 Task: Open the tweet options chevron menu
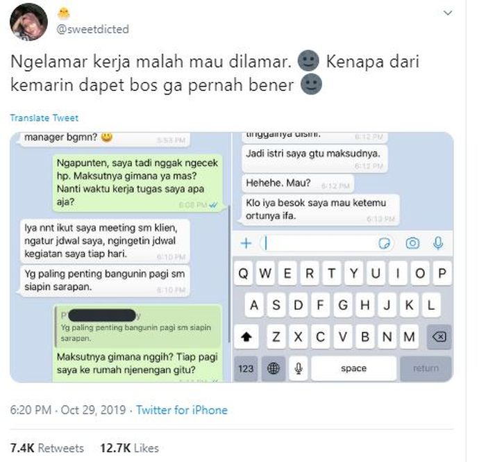pyautogui.click(x=448, y=13)
